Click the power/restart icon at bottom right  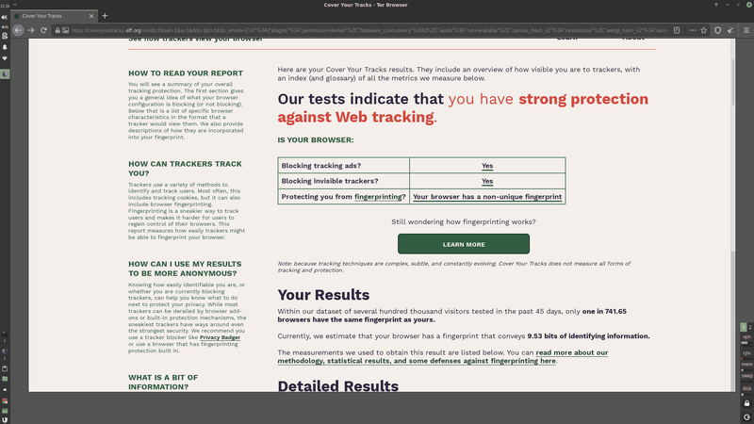coord(746,417)
